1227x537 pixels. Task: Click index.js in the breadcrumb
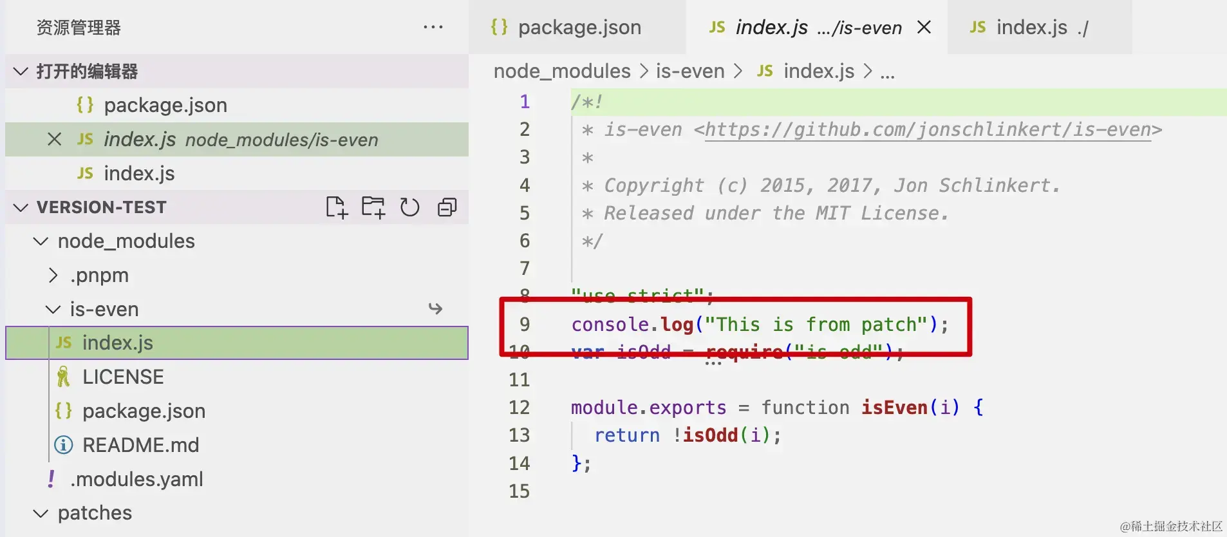click(x=819, y=71)
